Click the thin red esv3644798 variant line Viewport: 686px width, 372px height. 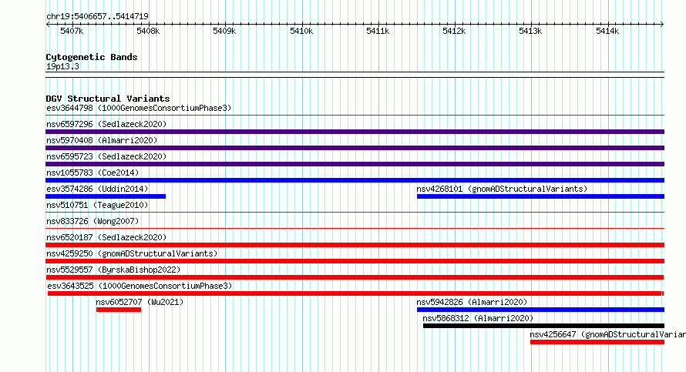pyautogui.click(x=355, y=116)
